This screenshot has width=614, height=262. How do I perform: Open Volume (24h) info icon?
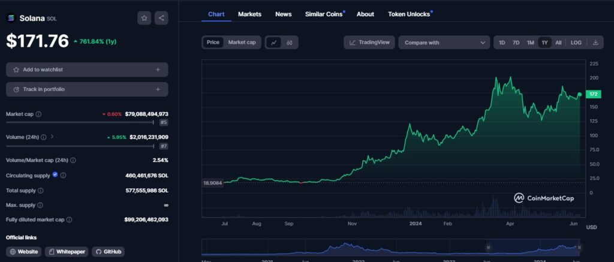tap(43, 137)
